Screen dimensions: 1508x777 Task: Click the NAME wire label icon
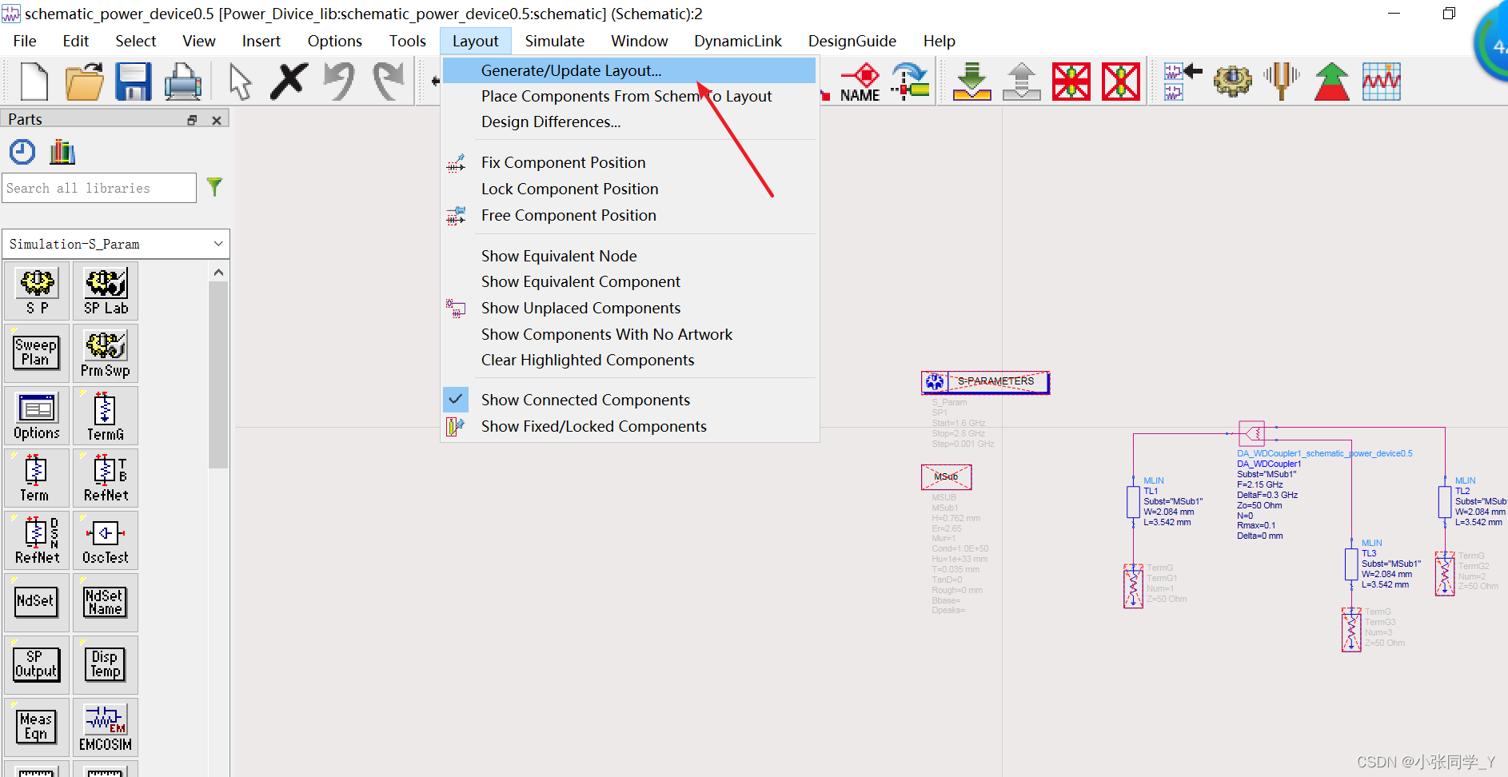point(860,83)
